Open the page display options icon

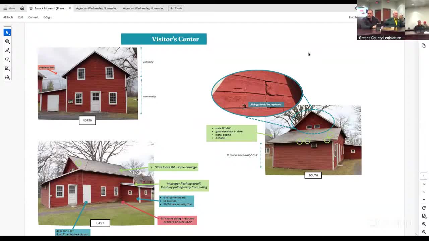click(424, 216)
